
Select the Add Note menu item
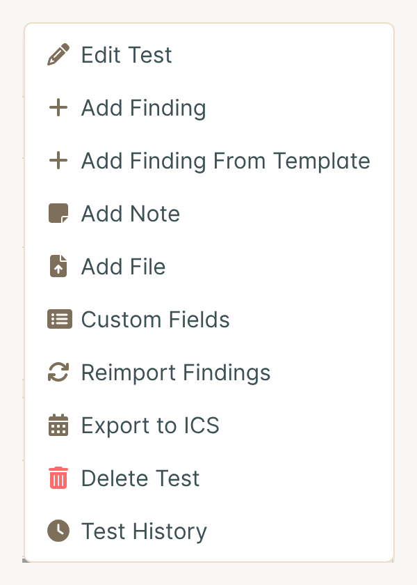(x=209, y=213)
